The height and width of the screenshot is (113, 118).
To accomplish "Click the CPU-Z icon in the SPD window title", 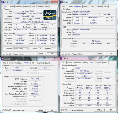I will coord(61,58).
